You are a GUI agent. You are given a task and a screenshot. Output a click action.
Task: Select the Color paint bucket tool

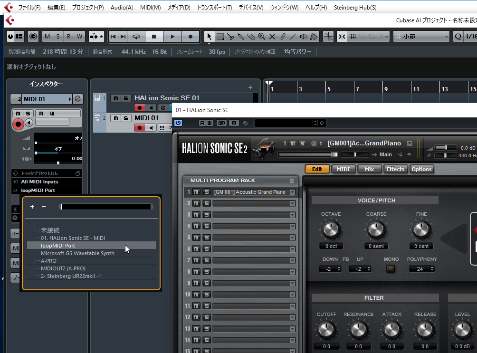click(x=314, y=37)
